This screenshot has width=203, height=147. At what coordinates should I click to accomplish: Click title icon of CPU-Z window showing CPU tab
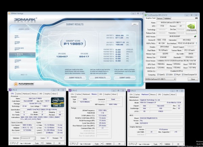pos(10,90)
